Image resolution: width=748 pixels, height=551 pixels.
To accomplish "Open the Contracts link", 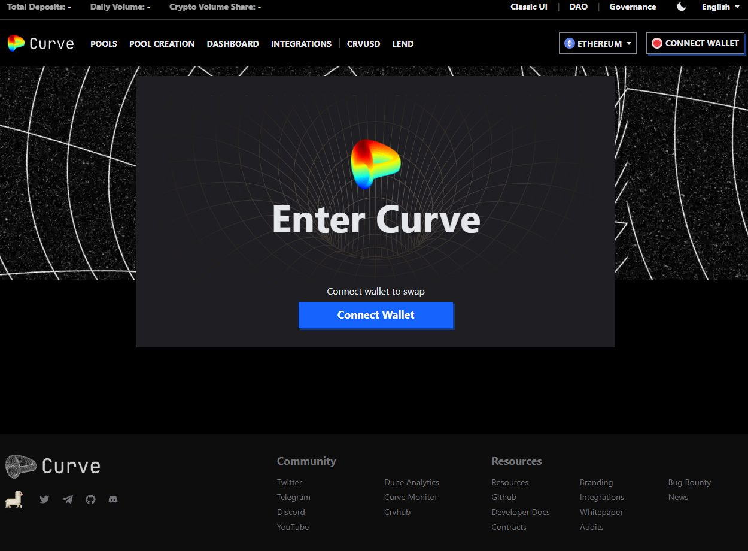I will 509,527.
